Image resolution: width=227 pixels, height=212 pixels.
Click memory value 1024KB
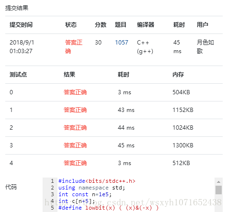pyautogui.click(x=183, y=128)
